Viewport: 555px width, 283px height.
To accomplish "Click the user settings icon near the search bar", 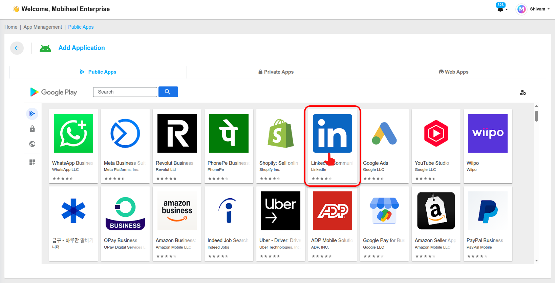I will [x=523, y=92].
